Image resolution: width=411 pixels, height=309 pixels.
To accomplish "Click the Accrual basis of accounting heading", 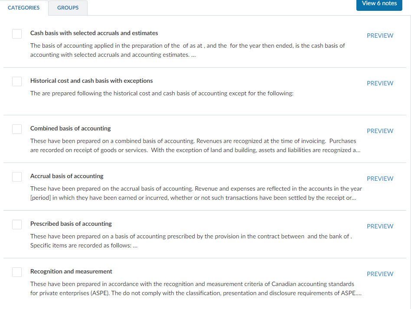I will [67, 176].
